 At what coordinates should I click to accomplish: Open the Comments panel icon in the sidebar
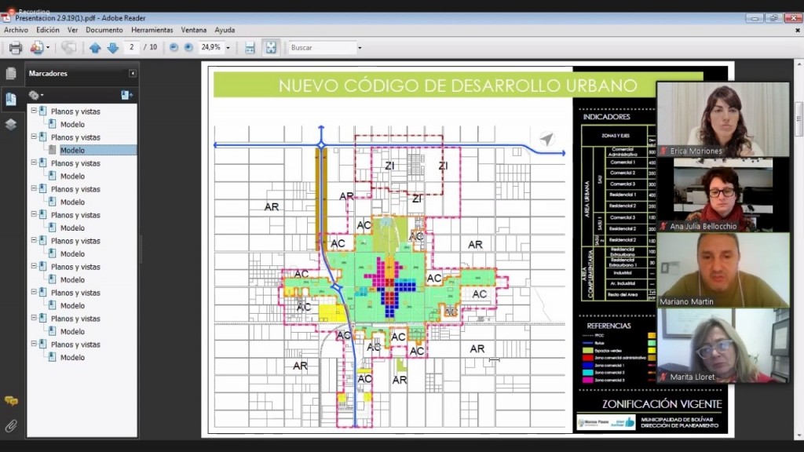coord(11,400)
